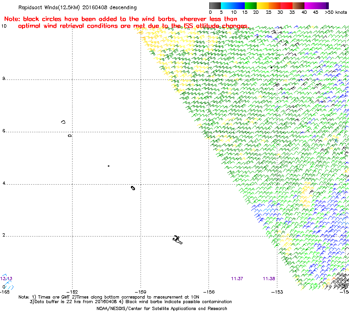Click the island outline near 2N, -157
Viewport: 349px width, 316px height.
point(177,240)
